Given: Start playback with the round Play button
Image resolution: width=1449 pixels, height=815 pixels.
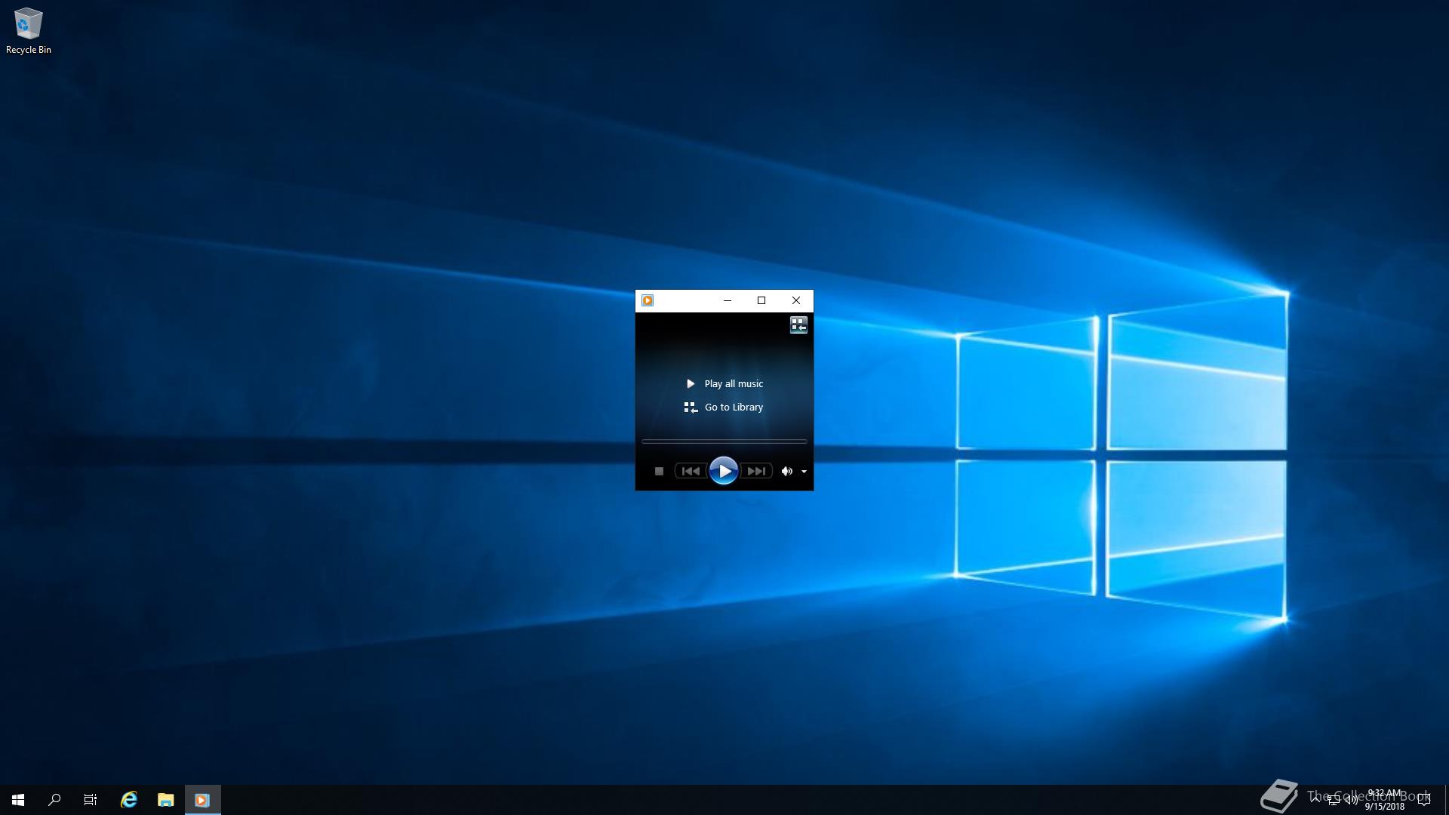Looking at the screenshot, I should [724, 471].
